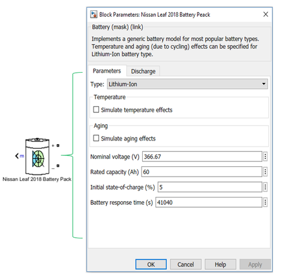Click the Cancel button
This screenshot has width=282, height=278.
(x=185, y=264)
